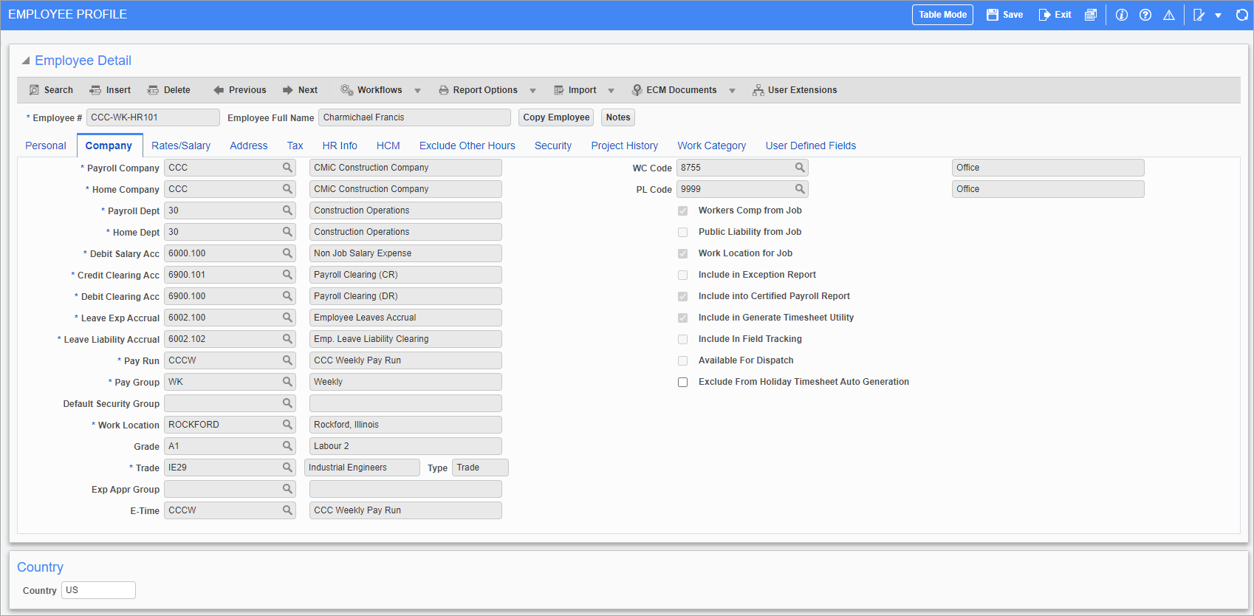
Task: Check Include in Exception Report
Action: 683,276
